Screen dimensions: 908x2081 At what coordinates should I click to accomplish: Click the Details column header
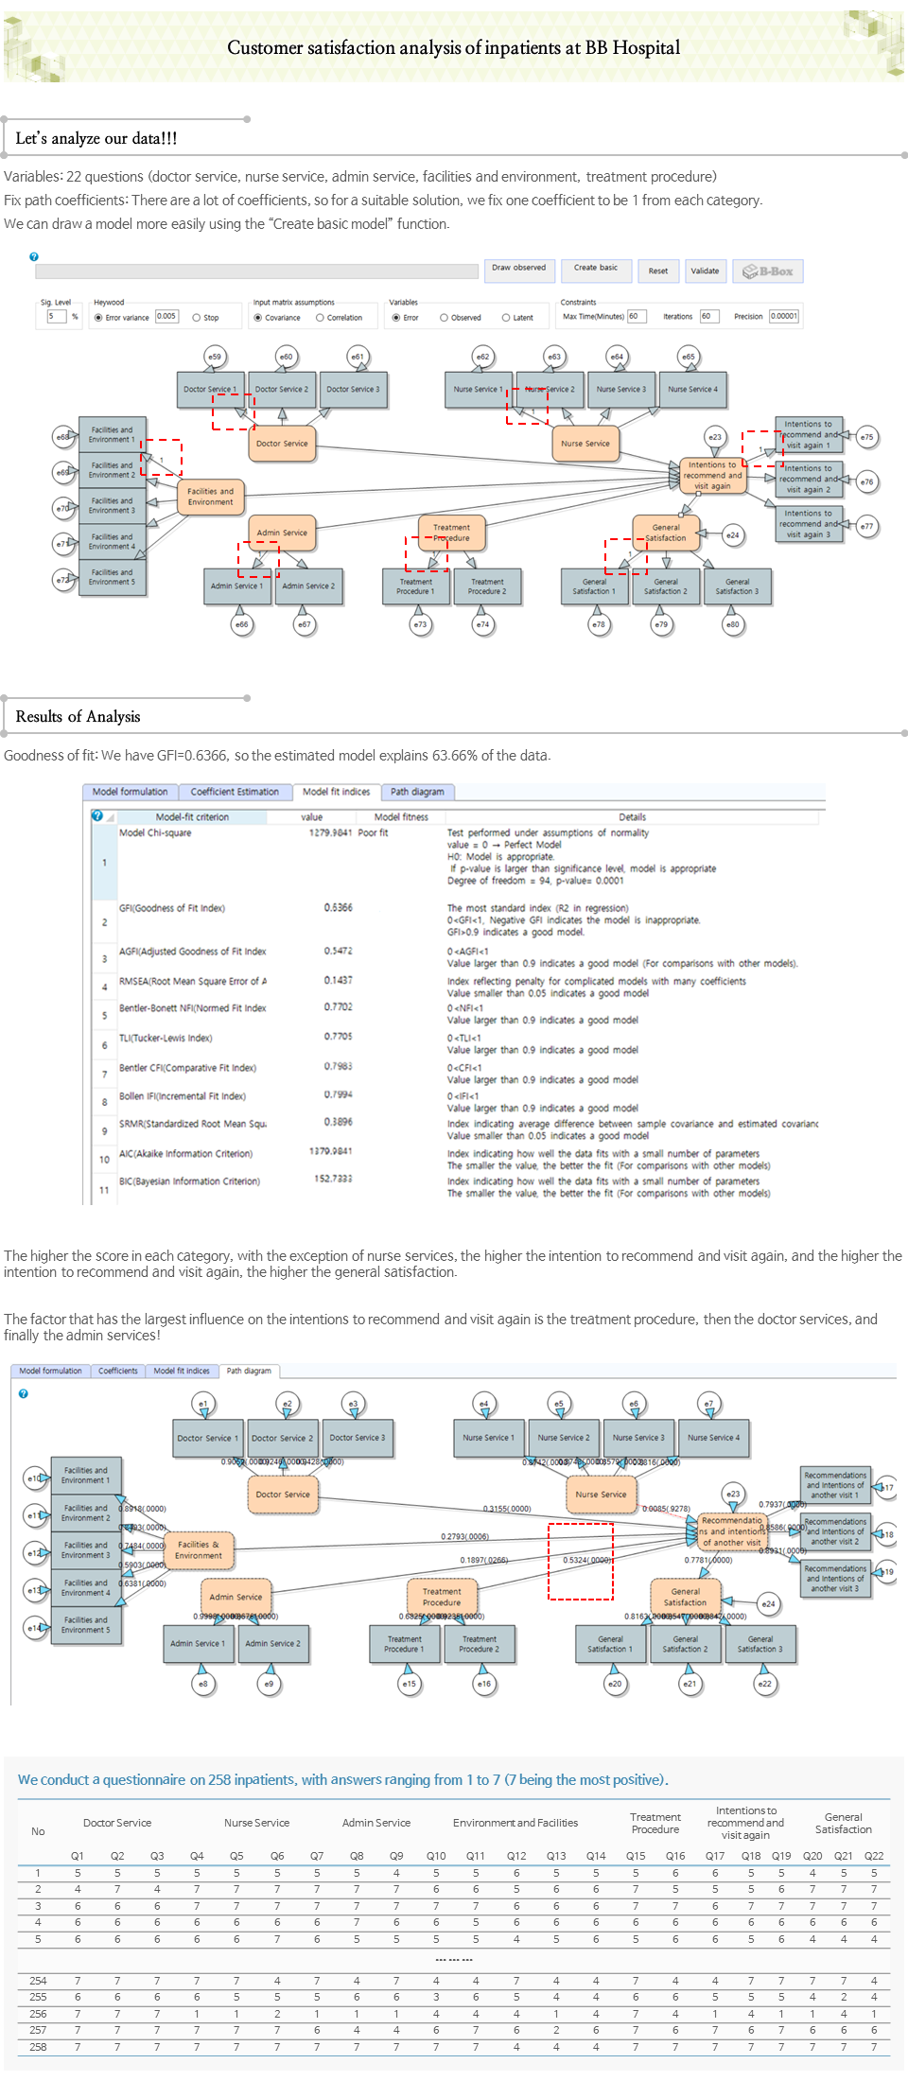click(633, 817)
